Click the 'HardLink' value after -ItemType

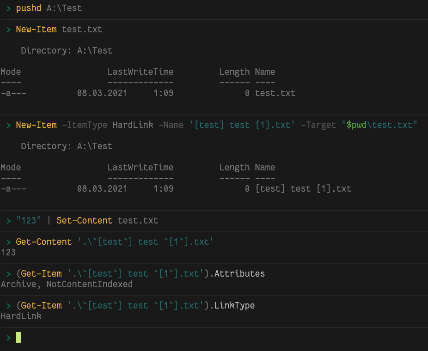(133, 125)
